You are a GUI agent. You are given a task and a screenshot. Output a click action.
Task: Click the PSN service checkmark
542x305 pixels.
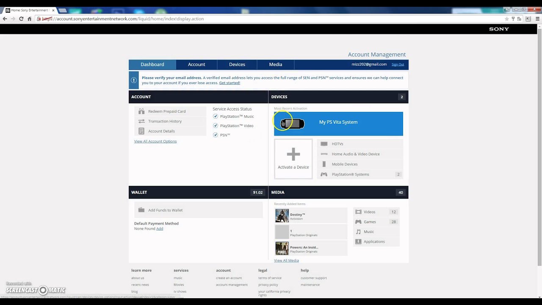[x=216, y=135]
